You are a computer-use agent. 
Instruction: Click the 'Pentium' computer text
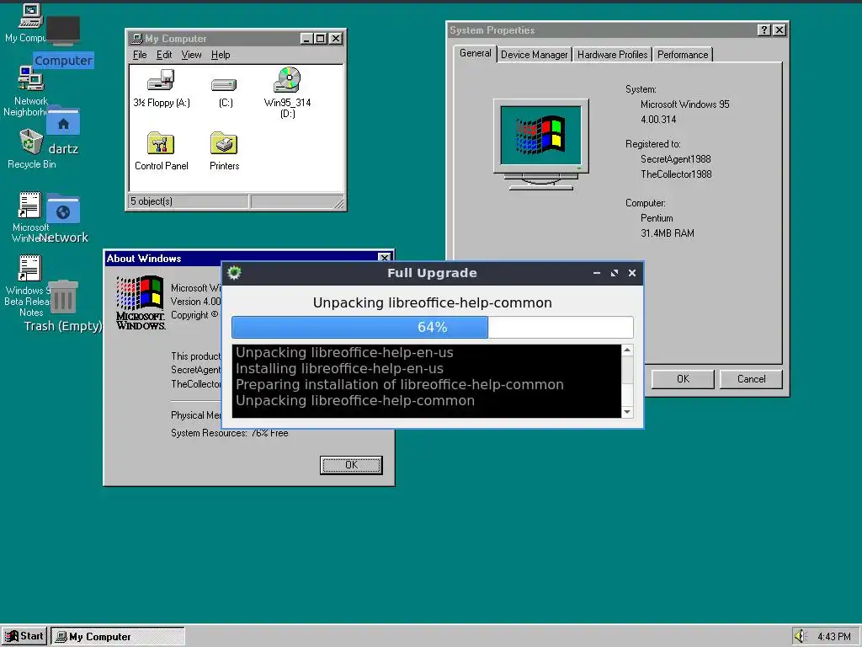657,218
